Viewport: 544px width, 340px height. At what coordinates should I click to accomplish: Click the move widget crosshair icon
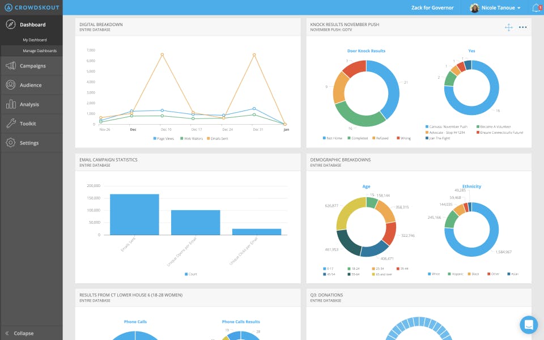[509, 27]
